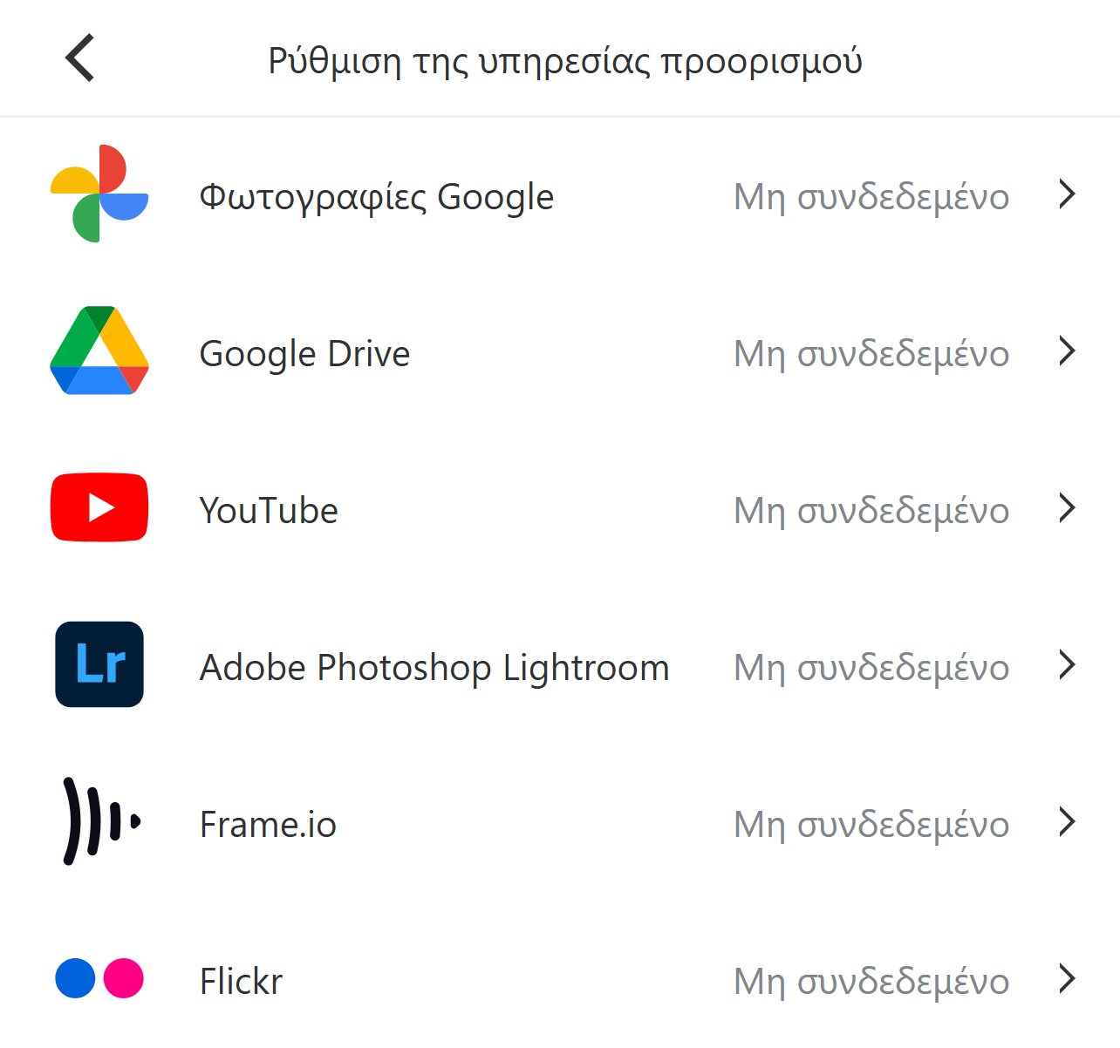Click Flickr "Μη συνδεδεμένο" status

[871, 982]
